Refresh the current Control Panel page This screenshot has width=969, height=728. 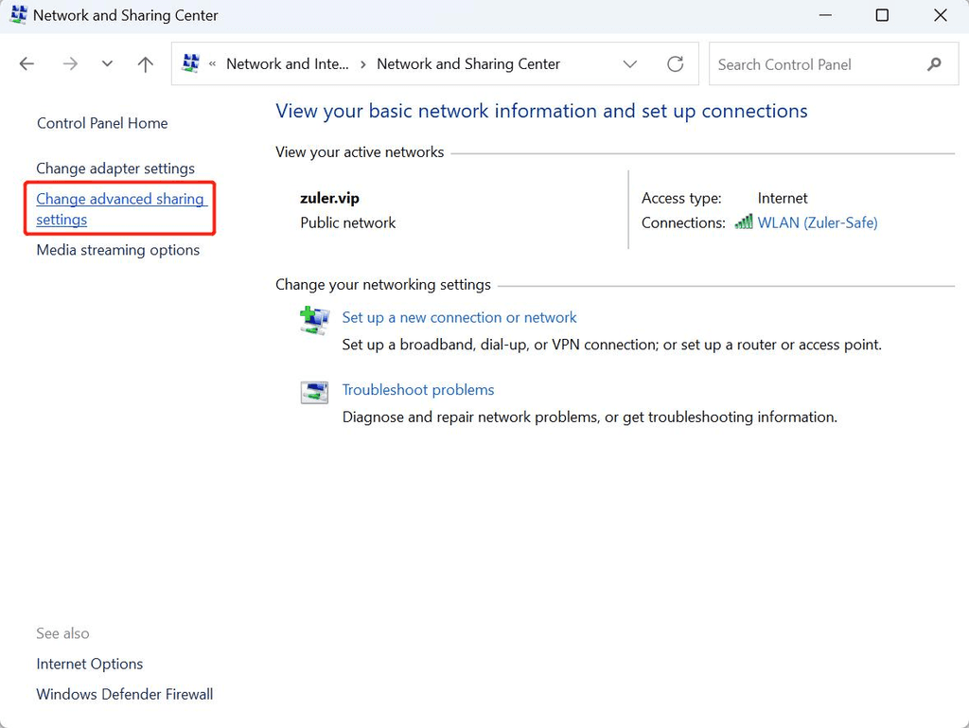click(x=675, y=63)
